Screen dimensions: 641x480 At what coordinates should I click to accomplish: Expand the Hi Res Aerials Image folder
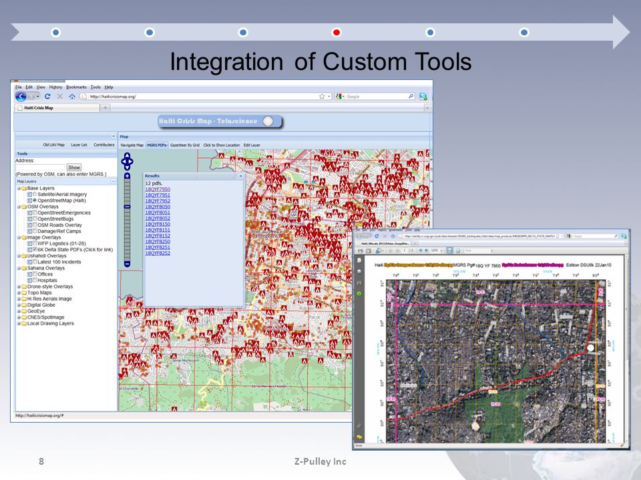19,299
